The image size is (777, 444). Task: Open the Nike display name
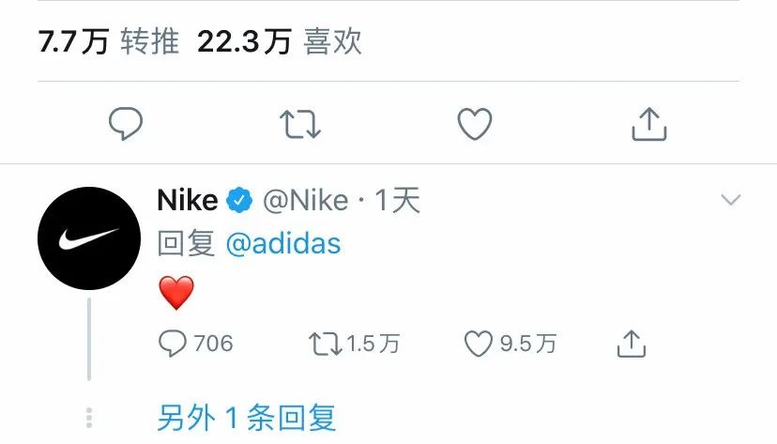coord(188,200)
